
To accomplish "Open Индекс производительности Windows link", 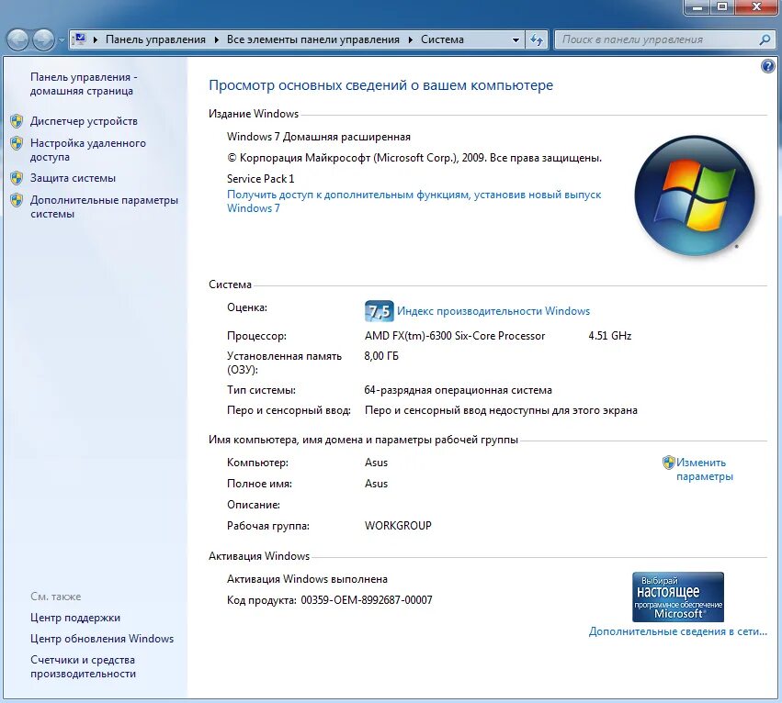I will pyautogui.click(x=493, y=311).
